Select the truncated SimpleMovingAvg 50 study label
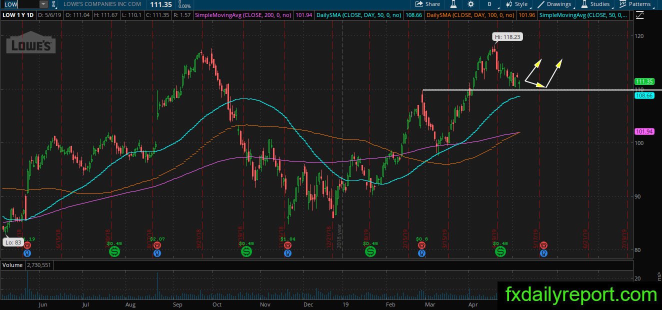The height and width of the screenshot is (310, 662). point(584,15)
